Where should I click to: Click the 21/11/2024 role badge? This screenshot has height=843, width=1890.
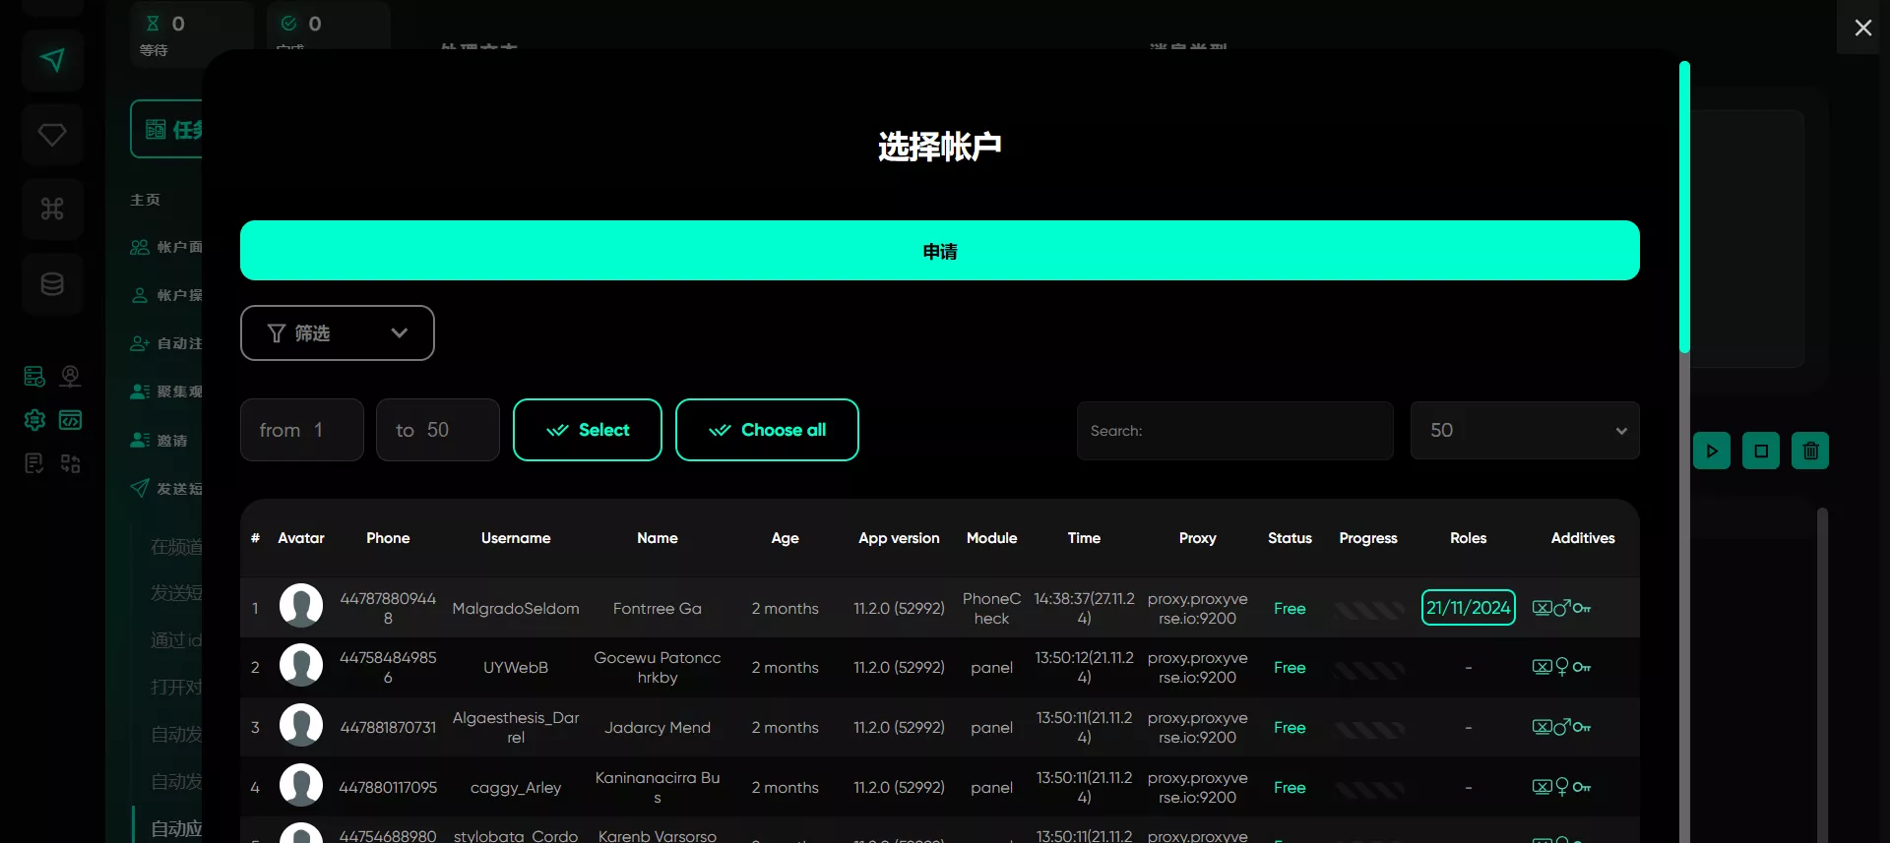1469,608
